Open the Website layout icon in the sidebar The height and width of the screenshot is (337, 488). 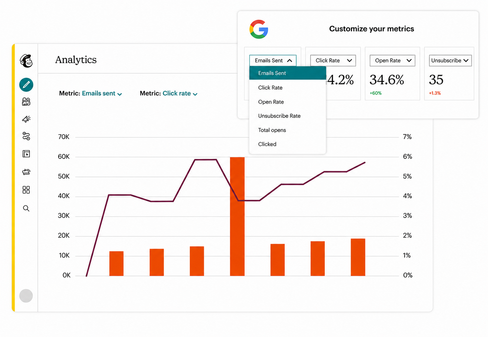26,154
